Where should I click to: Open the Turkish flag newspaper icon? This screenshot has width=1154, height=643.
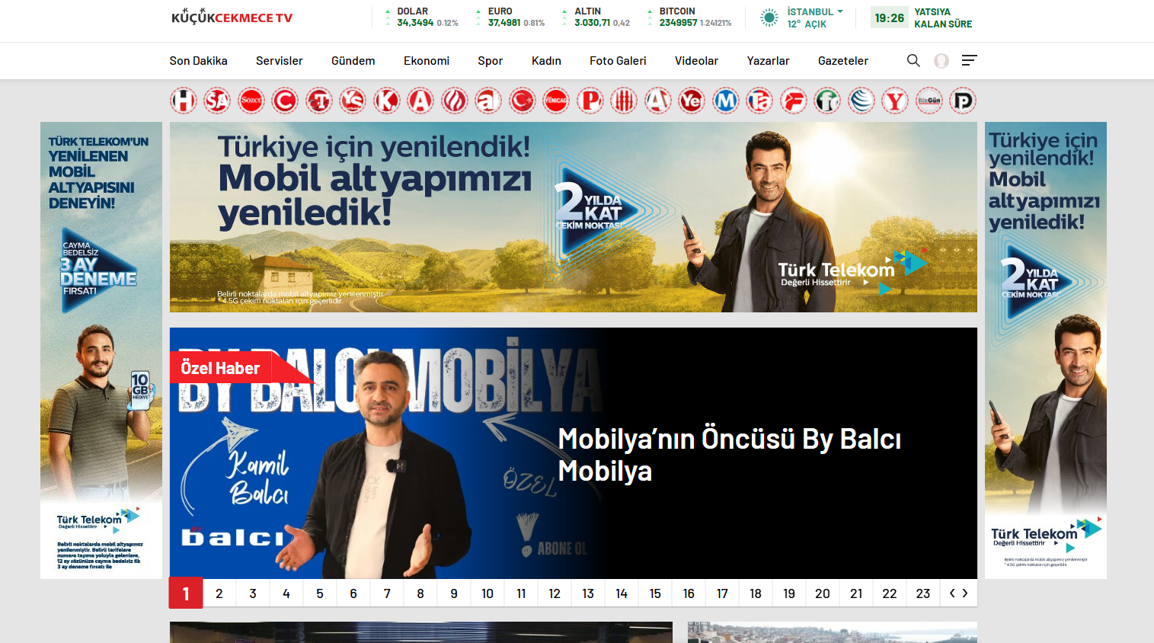(523, 101)
